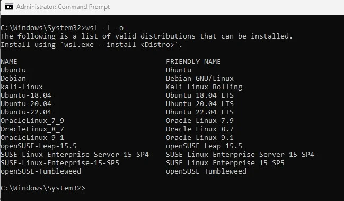The width and height of the screenshot is (344, 201).
Task: Click the 'SUSE-Linux-Enterprise-15-SP5' distribution name
Action: tap(60, 163)
